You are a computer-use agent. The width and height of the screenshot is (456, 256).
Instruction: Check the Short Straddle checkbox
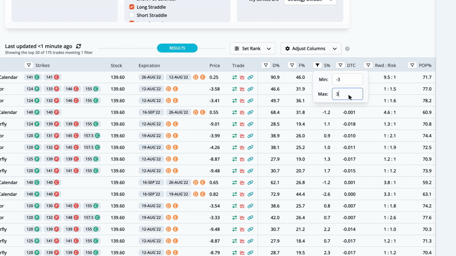click(132, 15)
